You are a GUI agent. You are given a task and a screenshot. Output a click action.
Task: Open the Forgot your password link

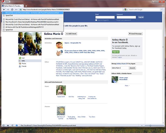pos(124,20)
